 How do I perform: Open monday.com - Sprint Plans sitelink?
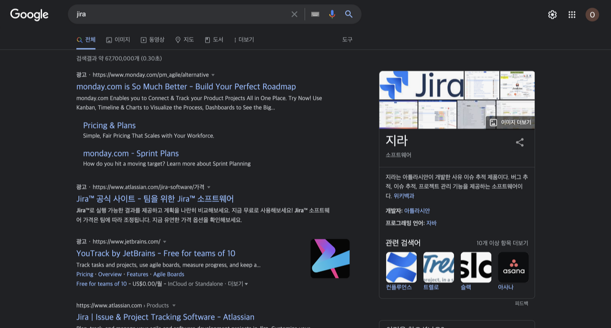click(x=131, y=153)
